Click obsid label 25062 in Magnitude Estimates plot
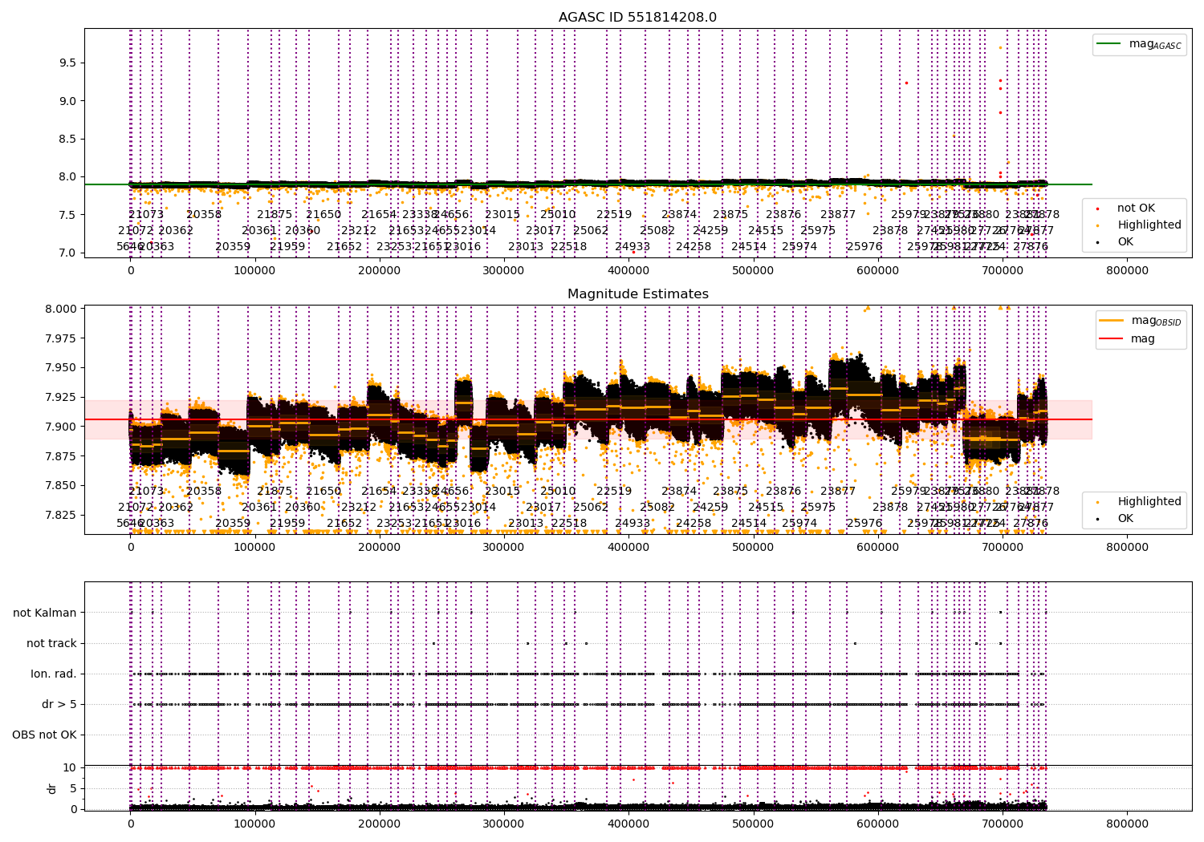This screenshot has width=1204, height=842. click(591, 508)
